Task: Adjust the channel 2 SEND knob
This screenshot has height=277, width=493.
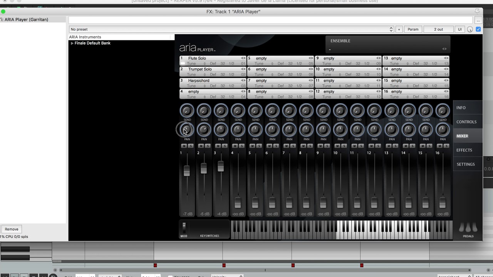Action: [204, 111]
